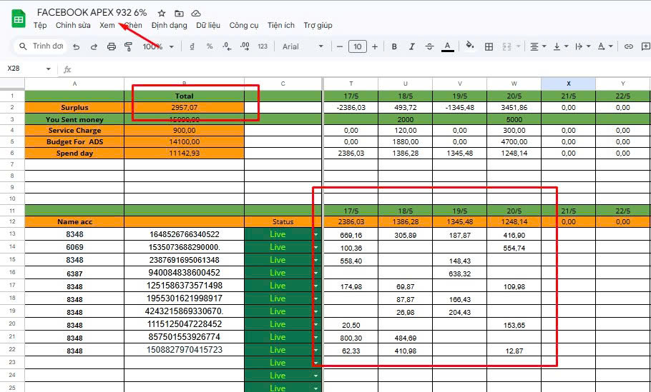Click the font size input field
The image size is (651, 392).
pyautogui.click(x=358, y=46)
